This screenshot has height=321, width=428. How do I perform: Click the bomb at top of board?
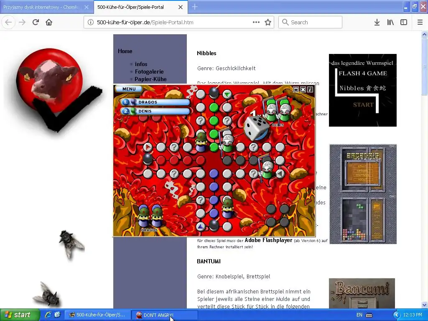pos(214,93)
